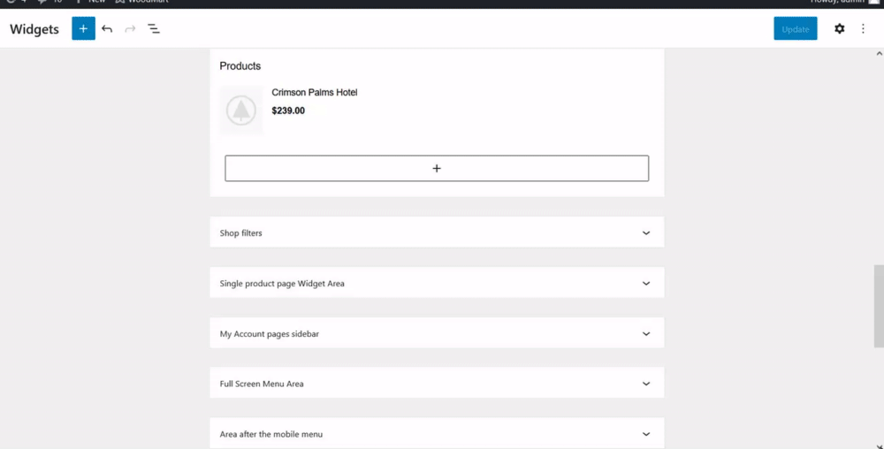Click the Undo arrow icon

(x=107, y=29)
